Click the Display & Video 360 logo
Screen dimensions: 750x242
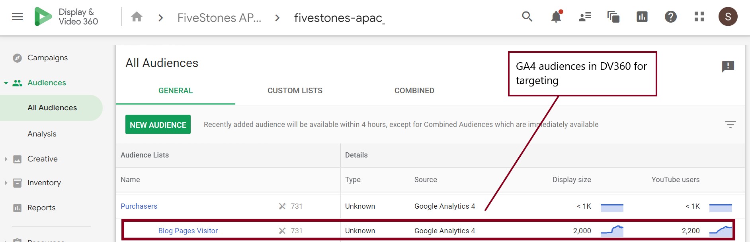coord(66,17)
